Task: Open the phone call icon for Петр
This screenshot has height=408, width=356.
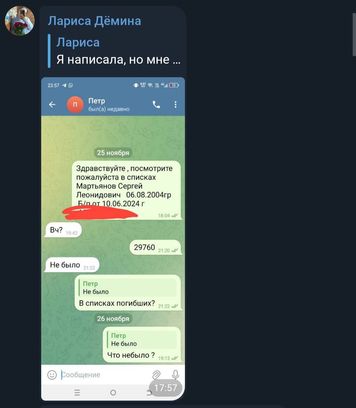Action: coord(156,105)
